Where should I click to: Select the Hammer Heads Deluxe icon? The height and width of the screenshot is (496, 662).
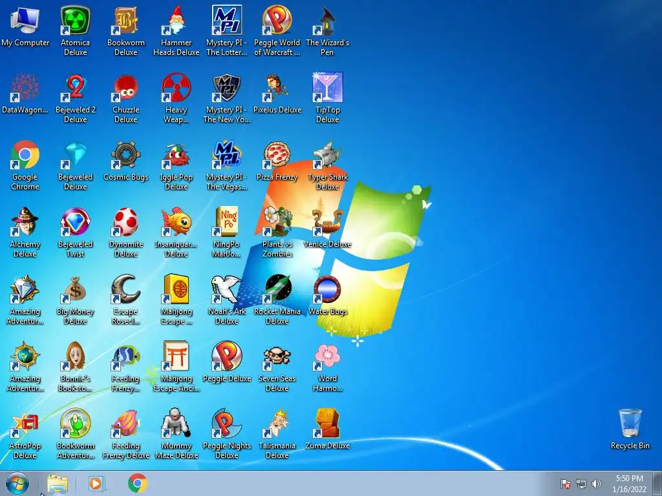click(x=176, y=20)
